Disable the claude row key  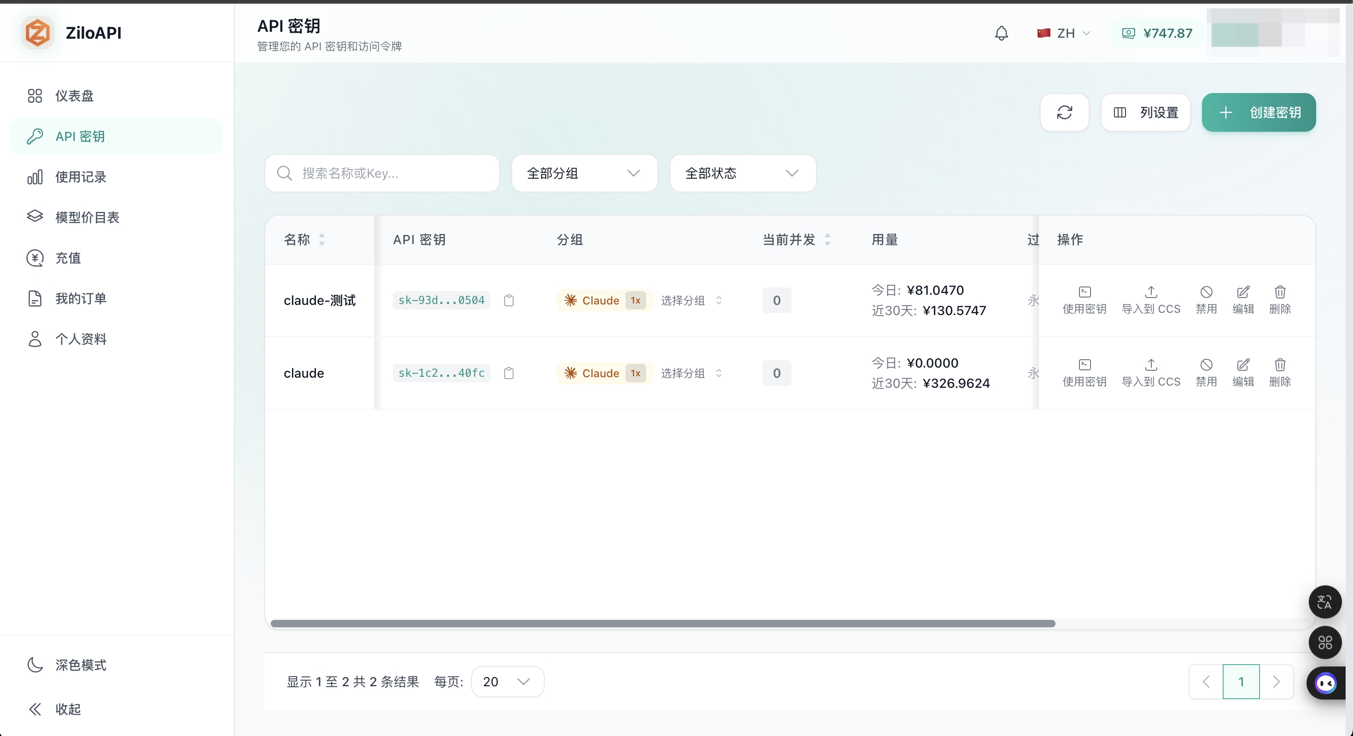pyautogui.click(x=1207, y=373)
